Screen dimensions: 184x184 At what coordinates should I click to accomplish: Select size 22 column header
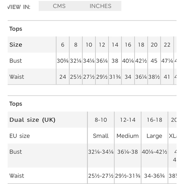click(167, 45)
